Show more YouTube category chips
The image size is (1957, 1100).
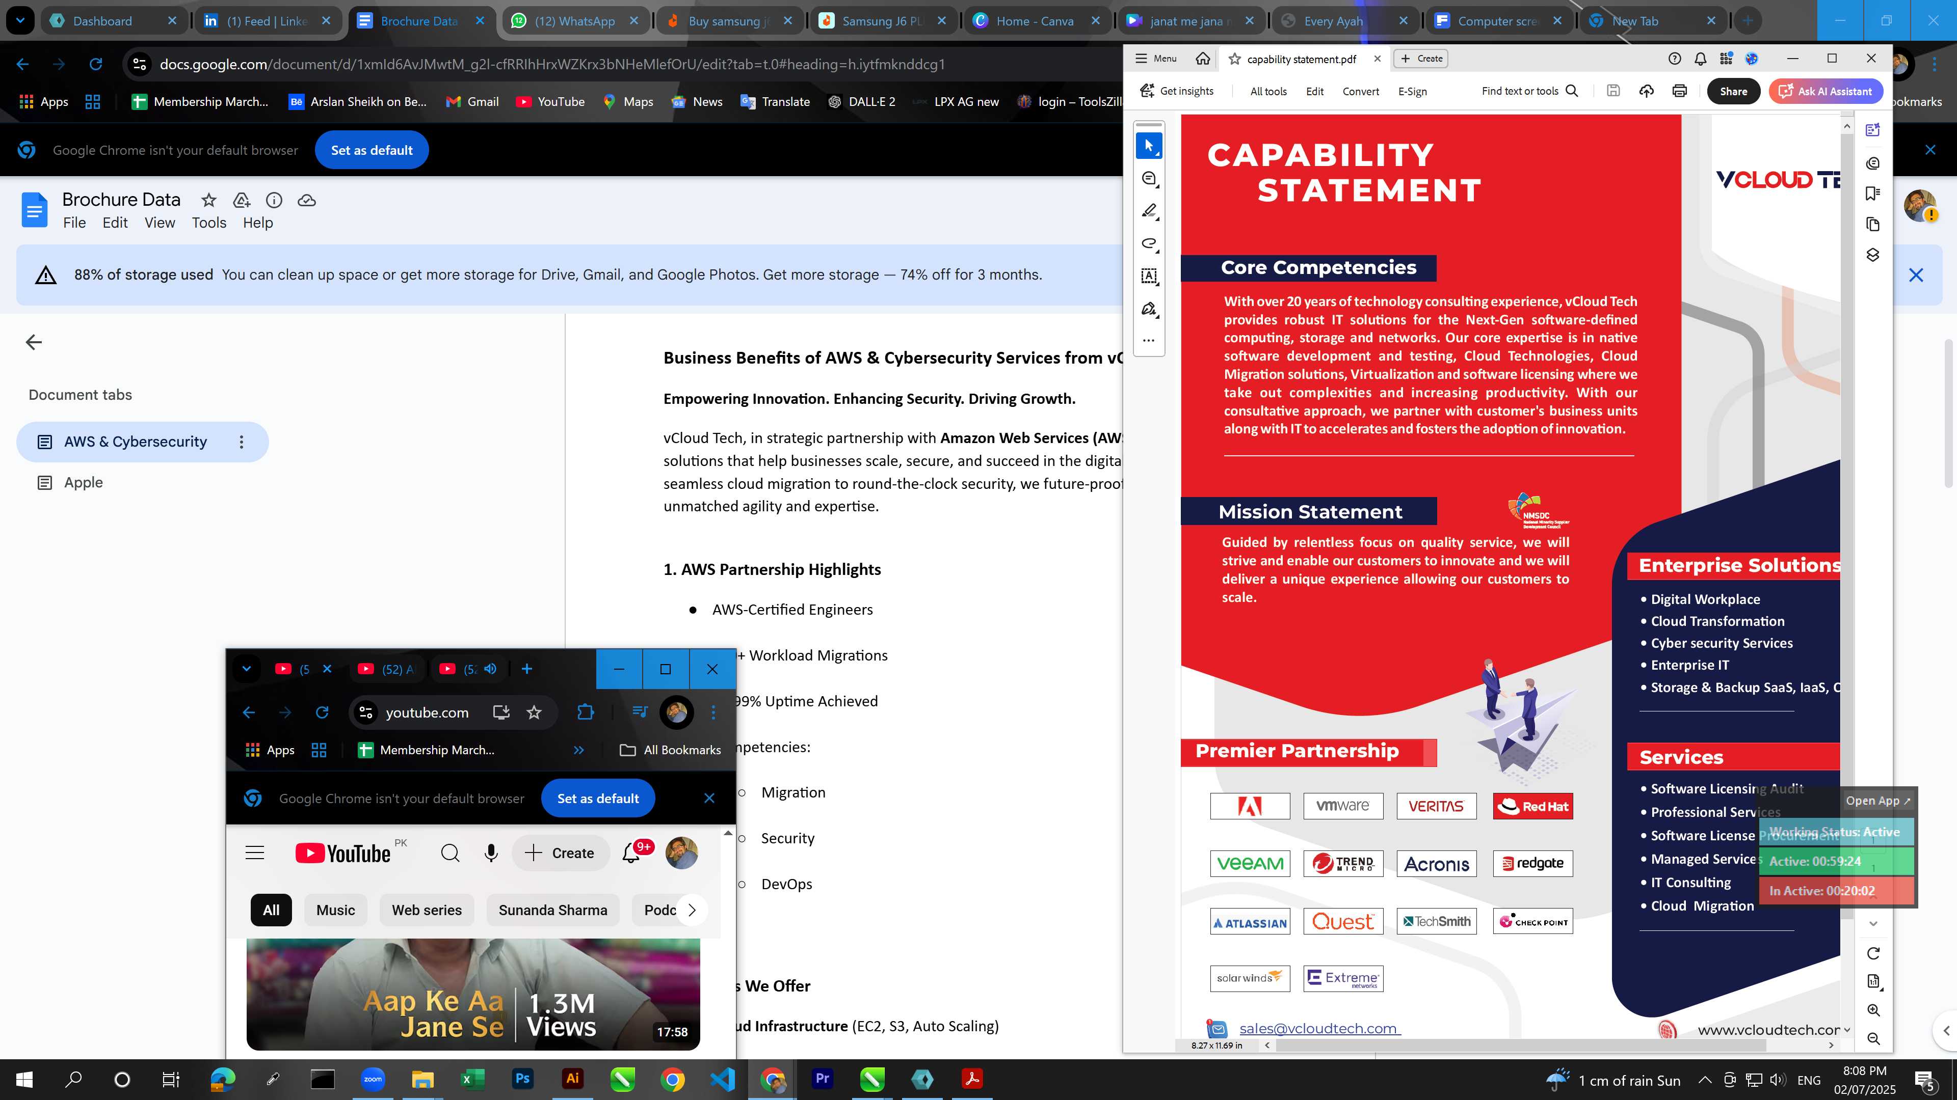click(692, 910)
